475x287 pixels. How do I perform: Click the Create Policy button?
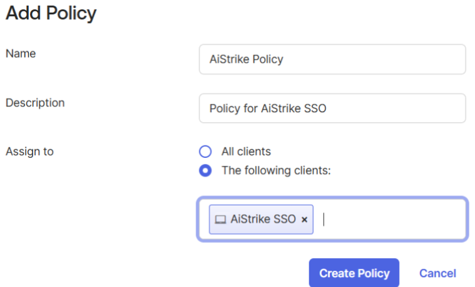[354, 273]
